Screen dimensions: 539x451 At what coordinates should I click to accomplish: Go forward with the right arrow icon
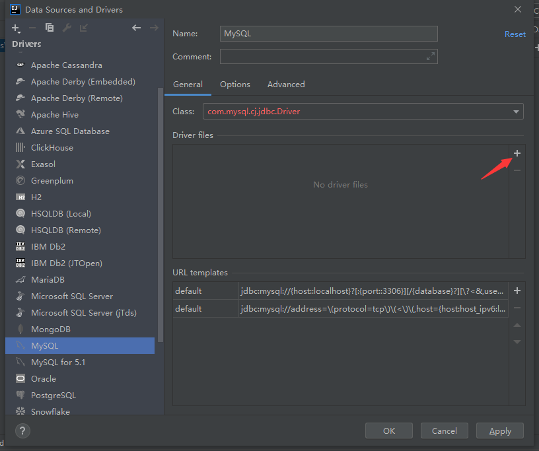point(154,28)
